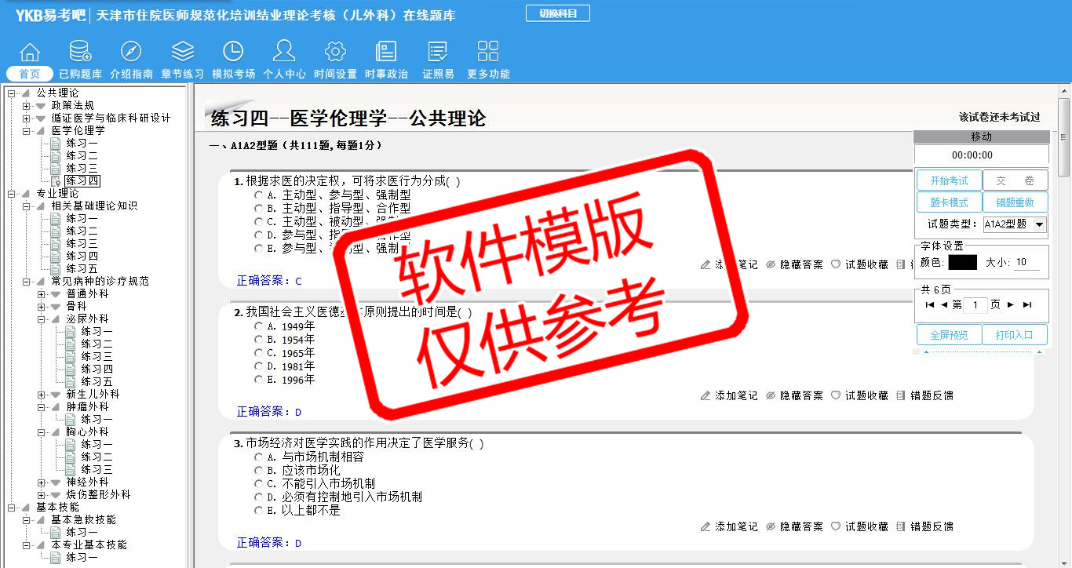Open 更多功能 grid icon
Screen dimensions: 1072x568
(x=488, y=53)
